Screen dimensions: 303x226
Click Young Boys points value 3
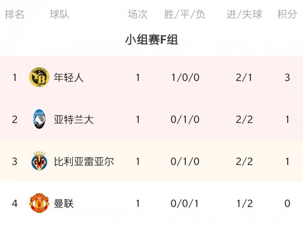tap(287, 77)
